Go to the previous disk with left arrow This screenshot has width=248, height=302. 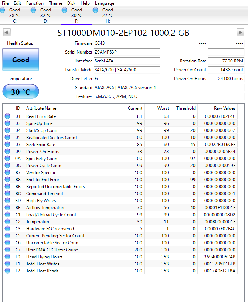(x=7, y=32)
